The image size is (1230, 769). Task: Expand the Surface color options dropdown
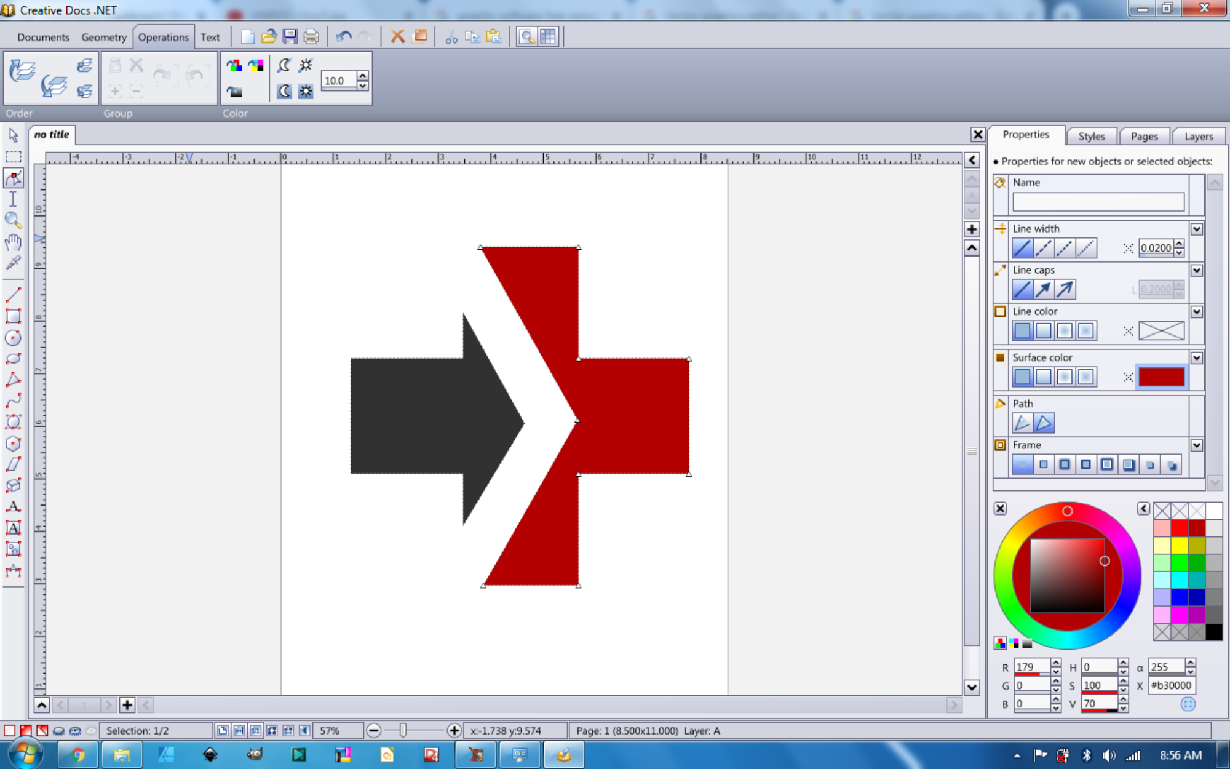[1196, 358]
